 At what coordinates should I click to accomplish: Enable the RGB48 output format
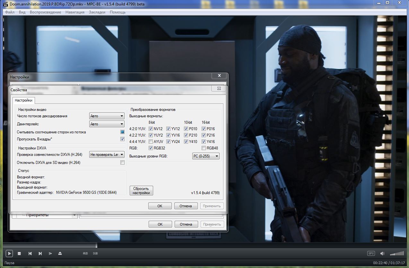point(204,148)
